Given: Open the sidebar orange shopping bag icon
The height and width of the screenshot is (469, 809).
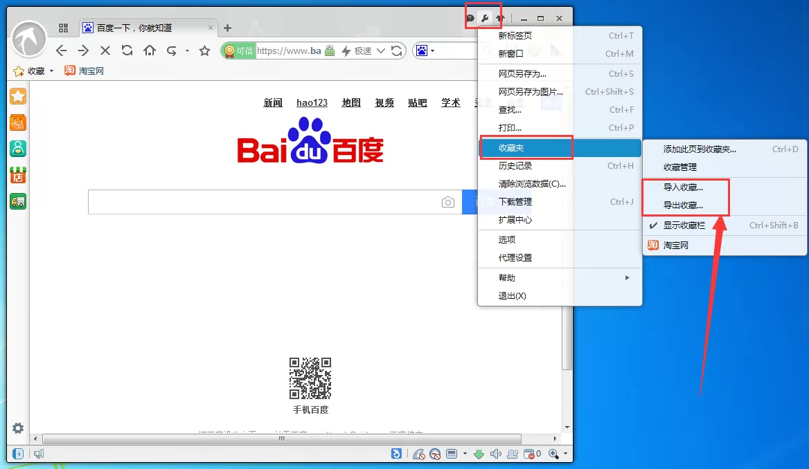Looking at the screenshot, I should 18,122.
